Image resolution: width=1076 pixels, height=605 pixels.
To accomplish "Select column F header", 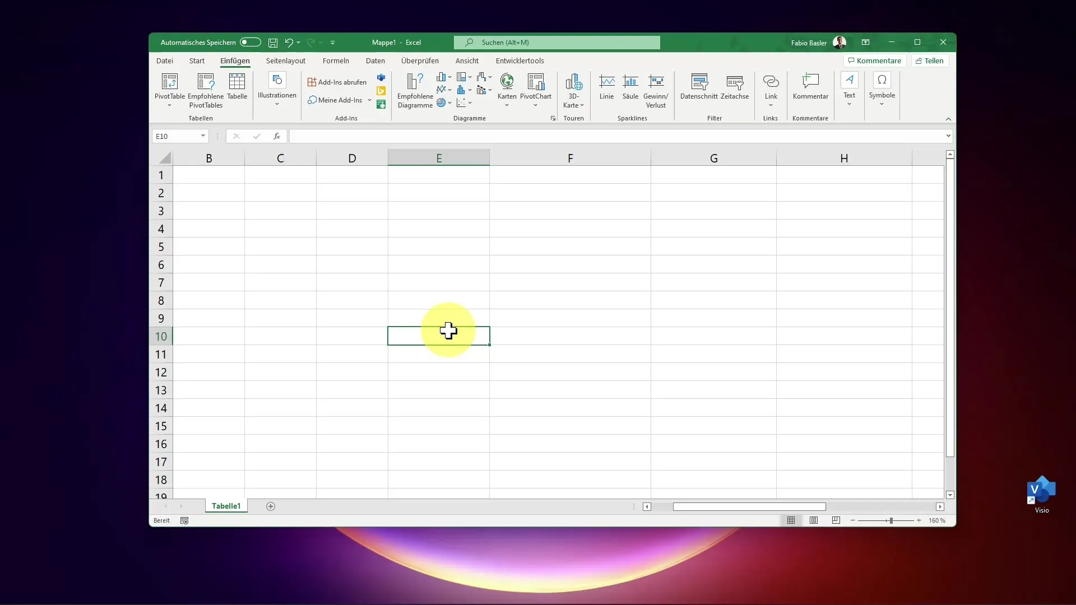I will [570, 158].
